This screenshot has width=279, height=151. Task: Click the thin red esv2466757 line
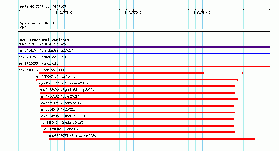click(x=144, y=60)
